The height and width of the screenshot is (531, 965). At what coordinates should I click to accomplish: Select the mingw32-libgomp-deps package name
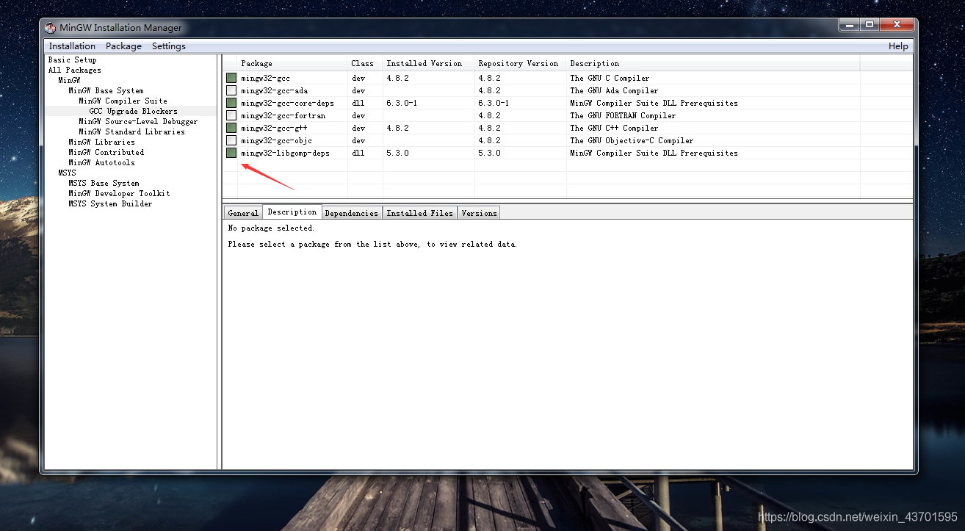285,153
